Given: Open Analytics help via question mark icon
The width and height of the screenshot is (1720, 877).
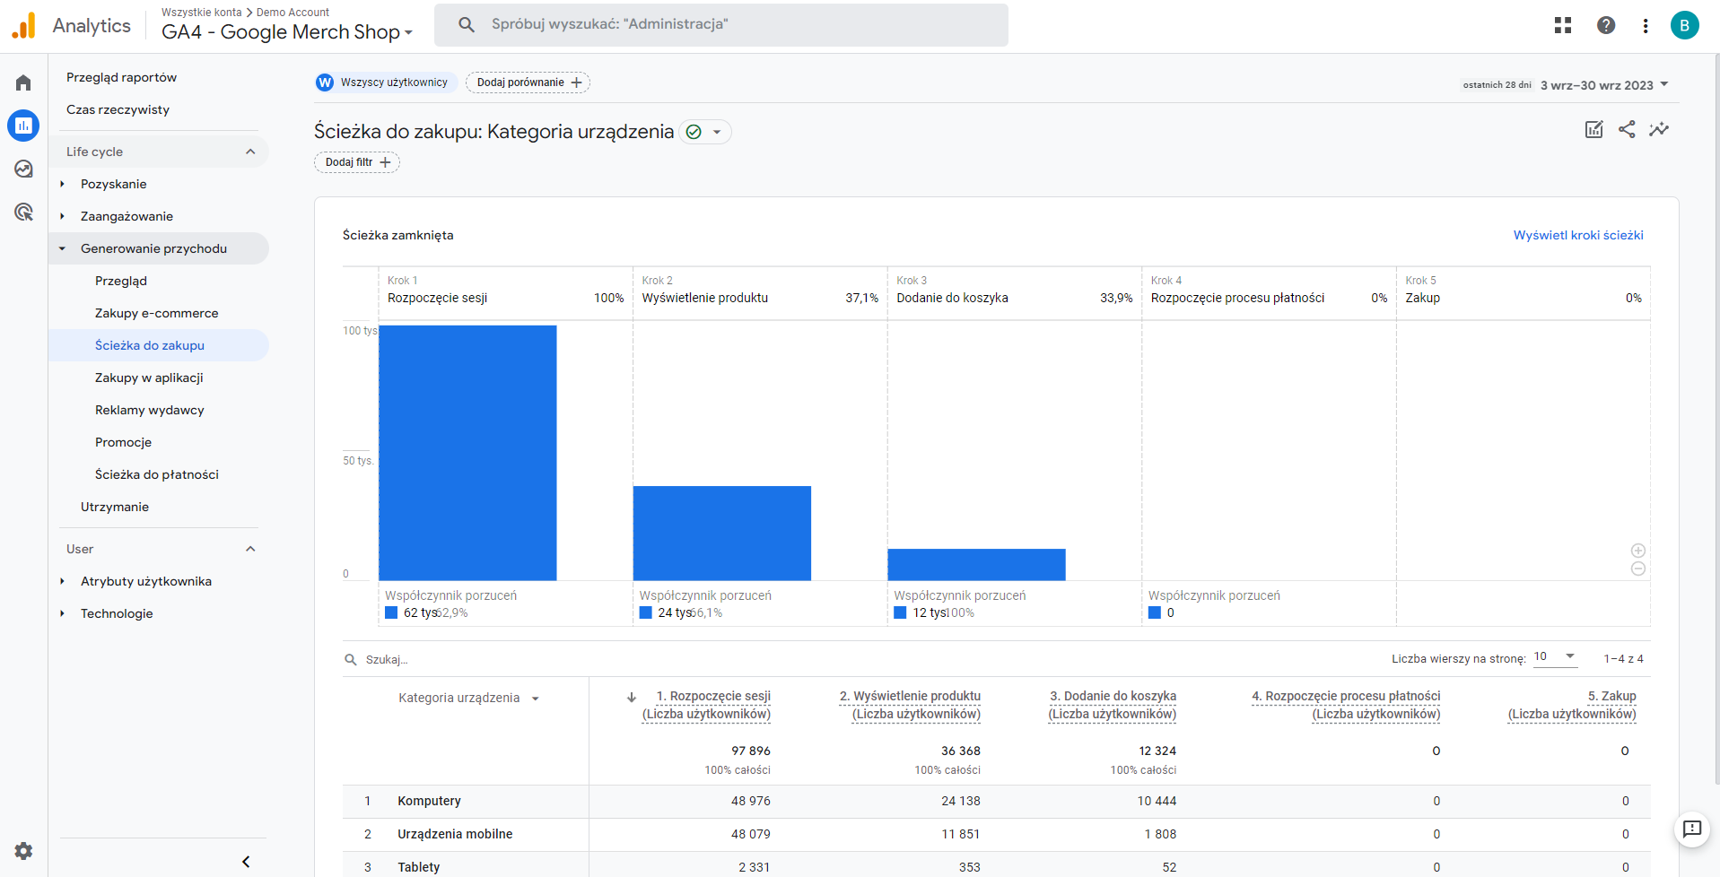Looking at the screenshot, I should point(1605,25).
